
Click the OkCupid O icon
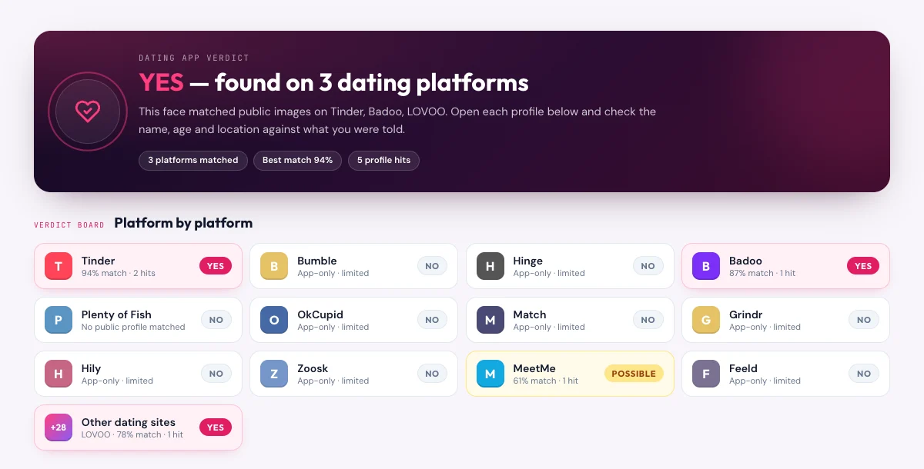point(274,320)
